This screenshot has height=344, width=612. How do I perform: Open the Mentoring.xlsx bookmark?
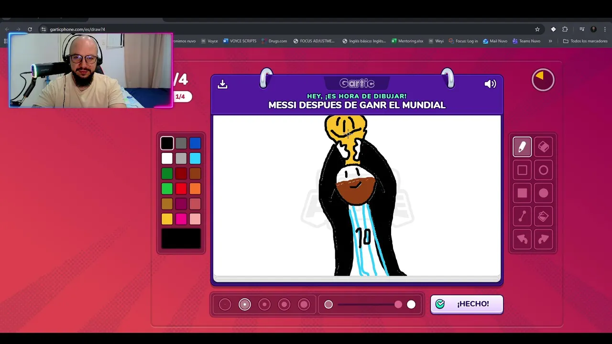(x=407, y=41)
